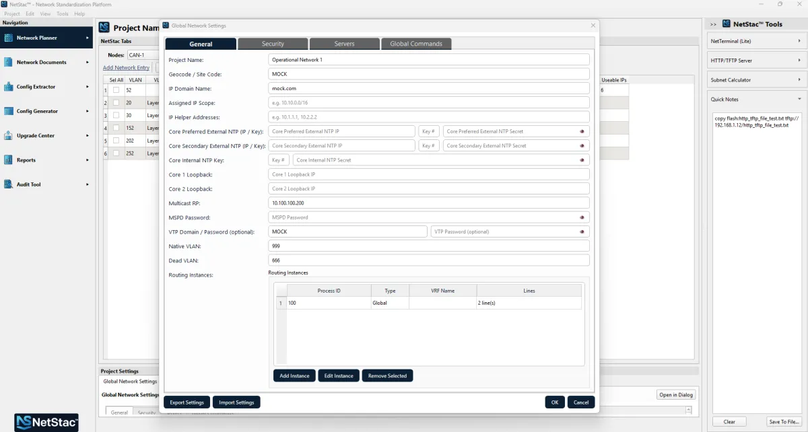Expand the Config Generator submenu arrow

88,111
